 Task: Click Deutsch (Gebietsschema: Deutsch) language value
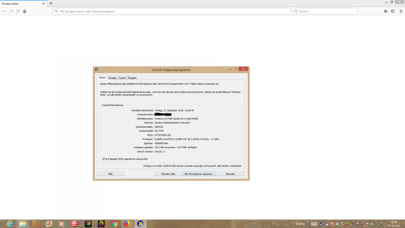click(x=172, y=123)
